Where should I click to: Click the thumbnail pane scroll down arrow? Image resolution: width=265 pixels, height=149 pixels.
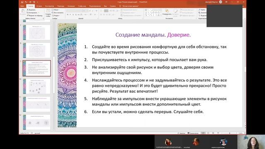(54, 130)
